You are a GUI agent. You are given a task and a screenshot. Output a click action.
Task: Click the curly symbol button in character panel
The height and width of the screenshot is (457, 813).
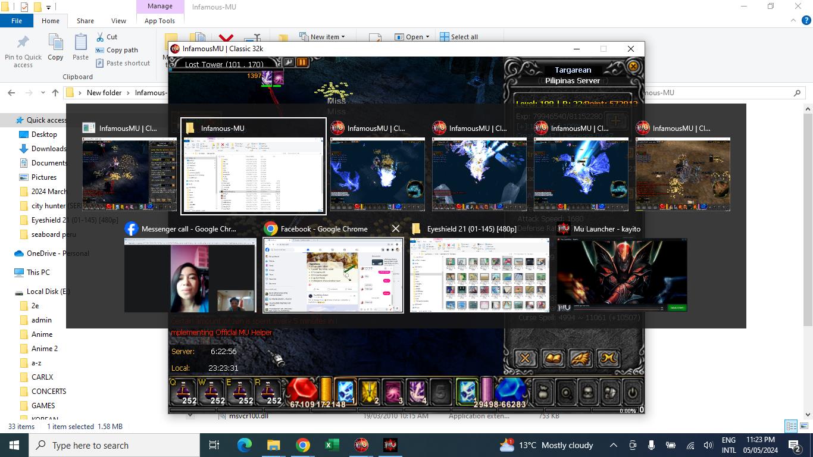click(x=609, y=358)
